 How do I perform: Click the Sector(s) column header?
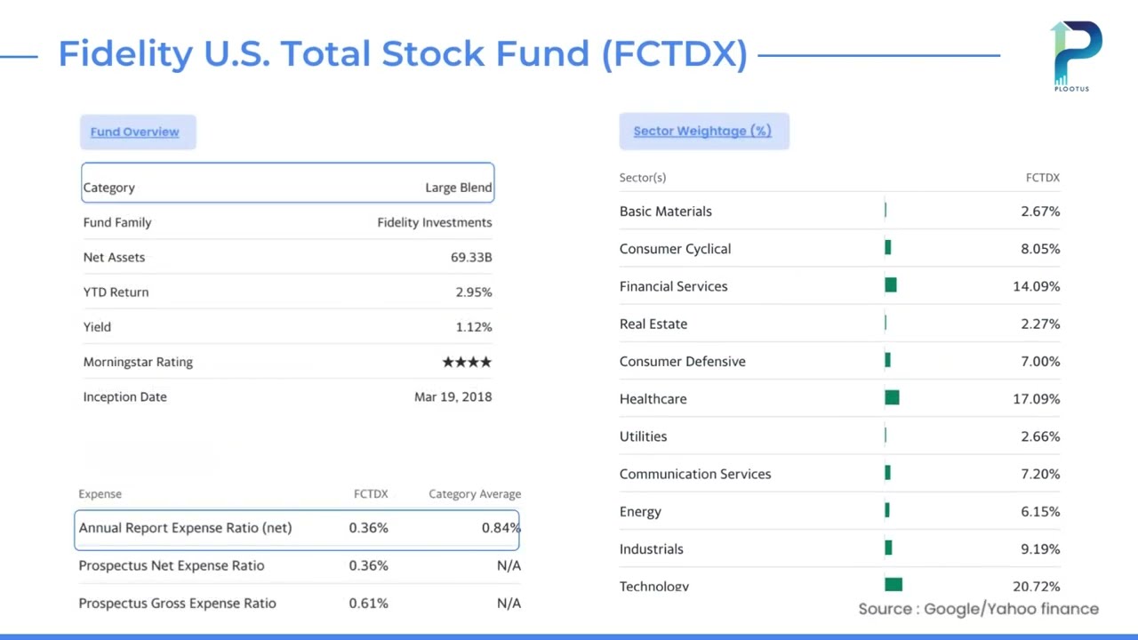point(643,178)
